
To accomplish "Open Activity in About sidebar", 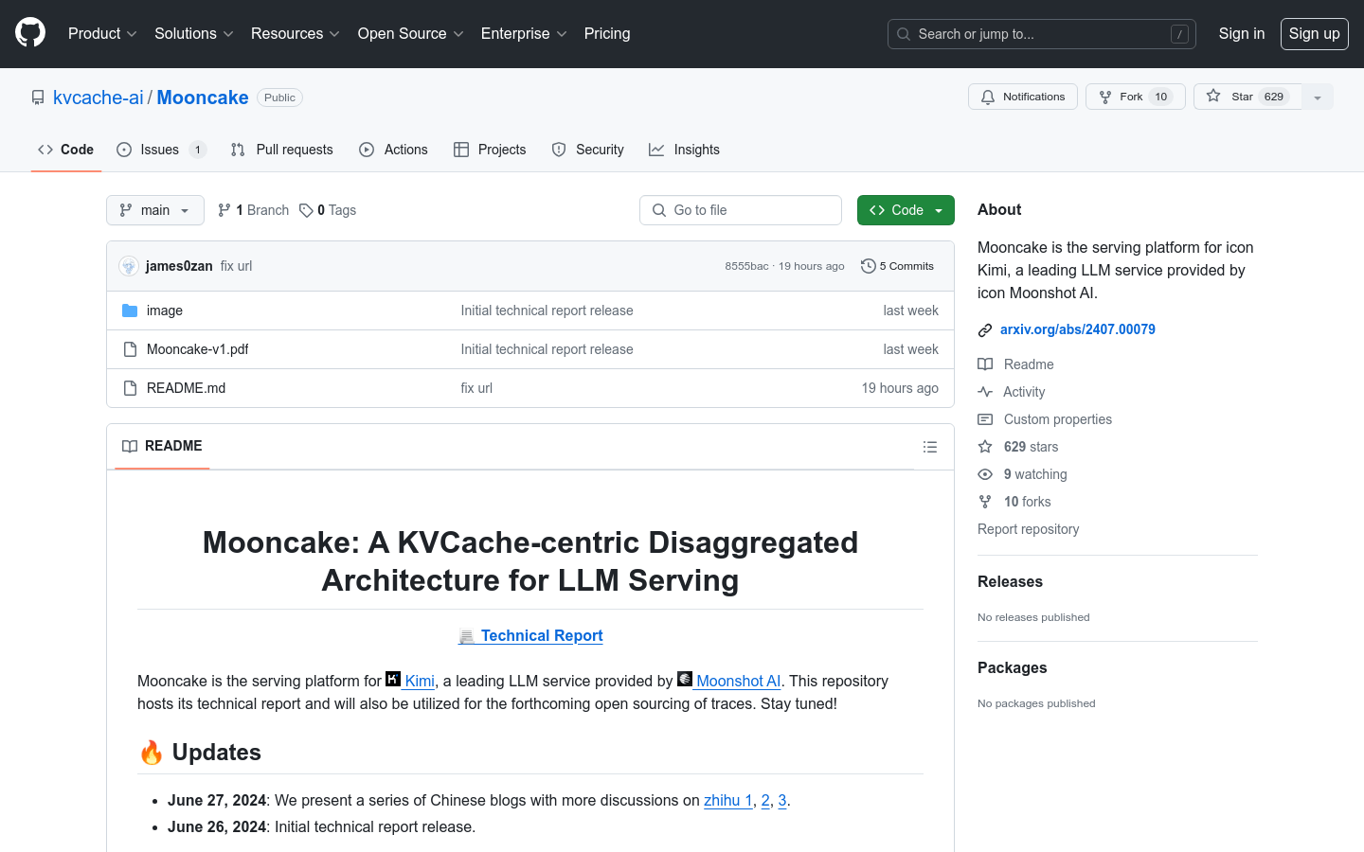I will point(1012,392).
